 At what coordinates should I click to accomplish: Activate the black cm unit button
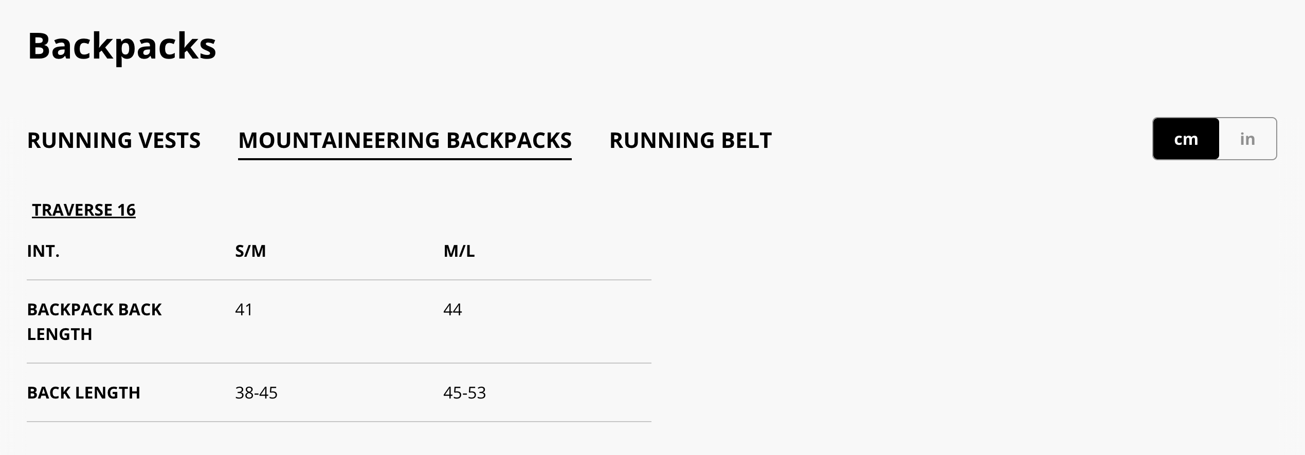[x=1186, y=139]
